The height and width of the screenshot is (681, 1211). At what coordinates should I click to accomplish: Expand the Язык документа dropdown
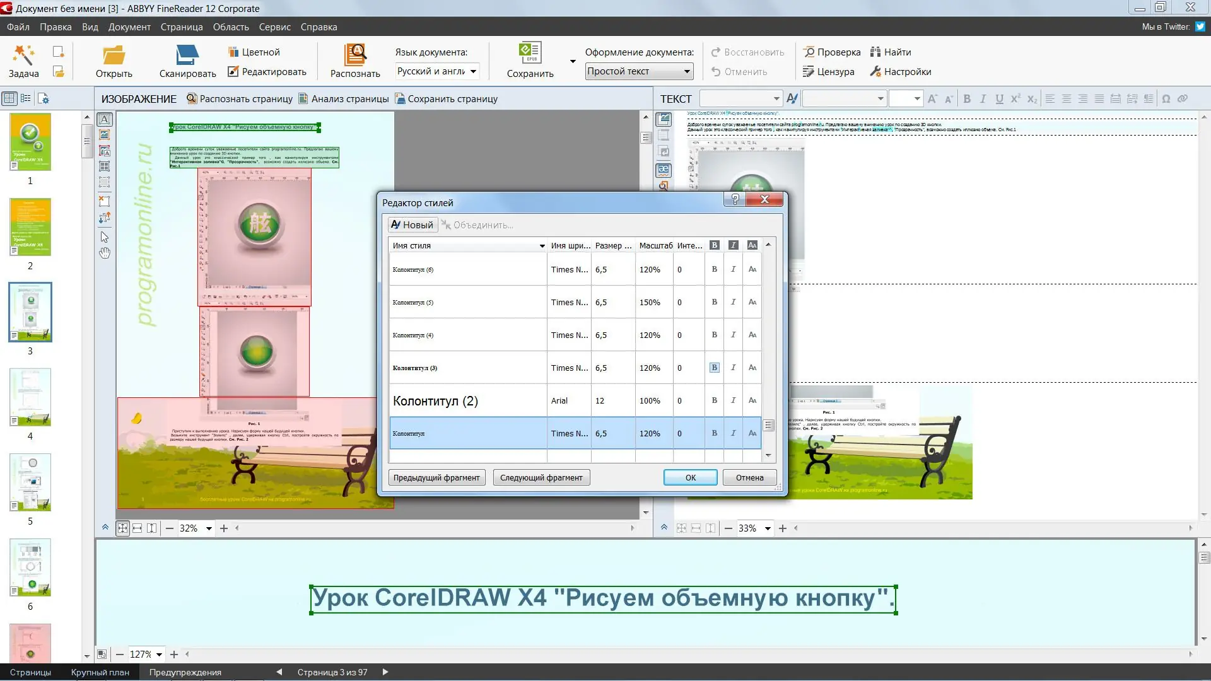coord(473,71)
